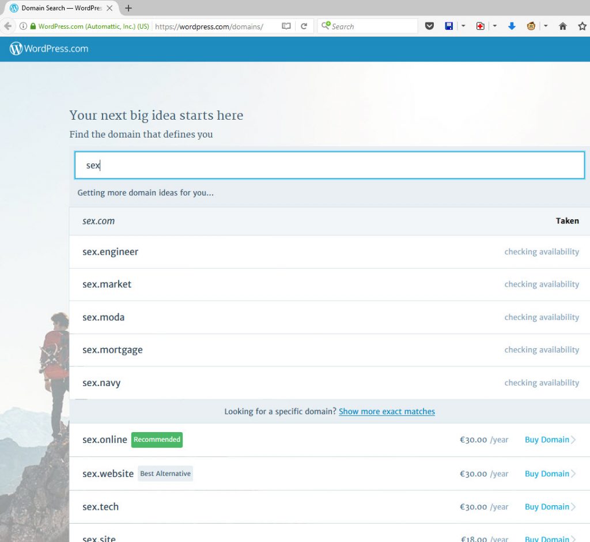Open downloads with the blue arrow icon

click(512, 26)
